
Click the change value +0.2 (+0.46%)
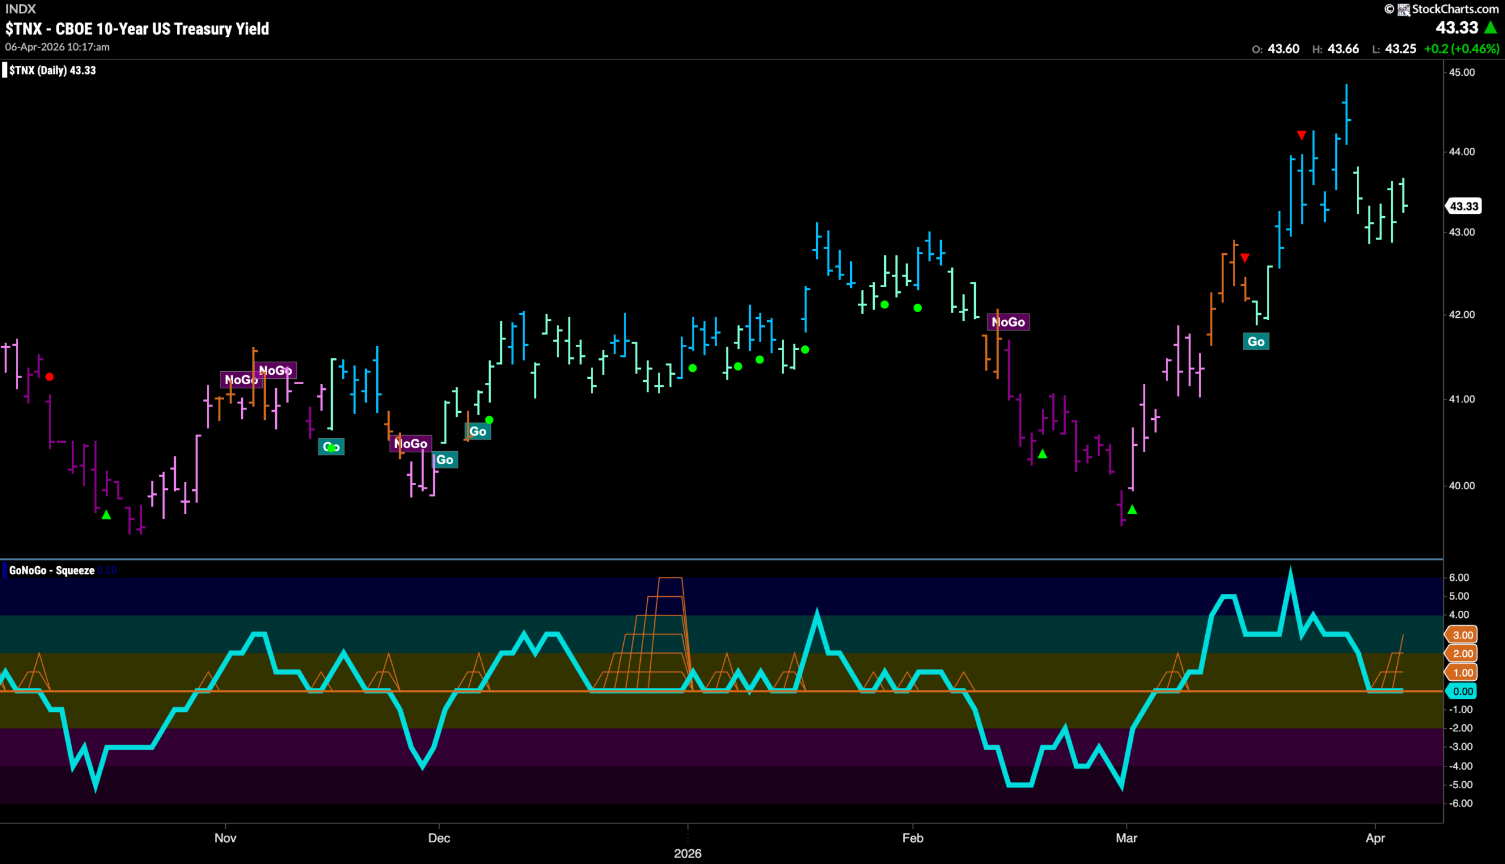(1461, 49)
